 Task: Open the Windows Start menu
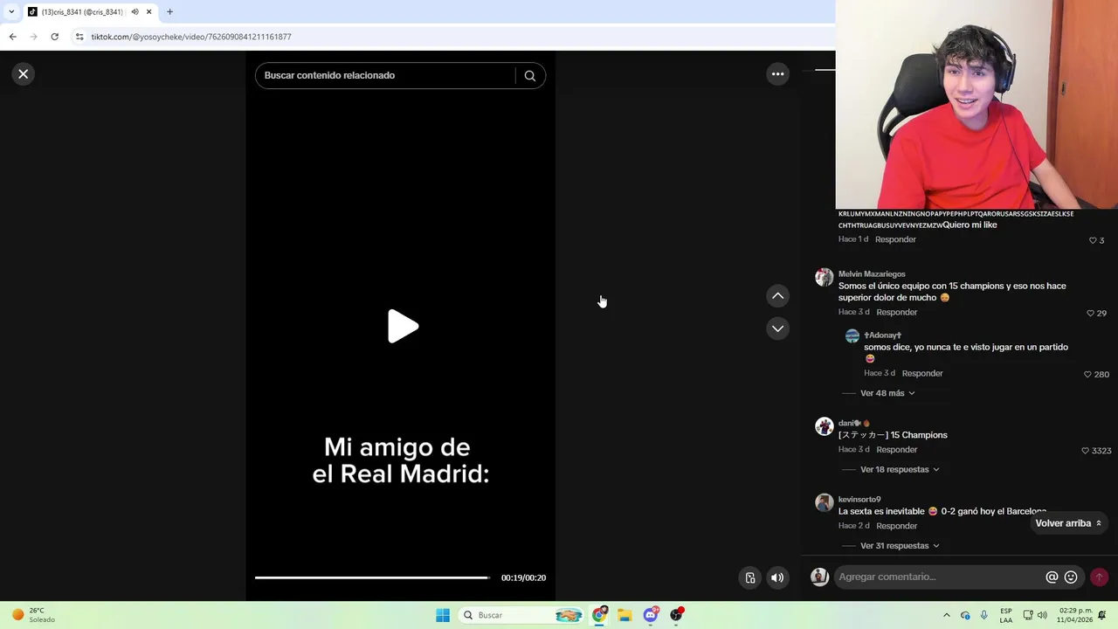point(443,615)
